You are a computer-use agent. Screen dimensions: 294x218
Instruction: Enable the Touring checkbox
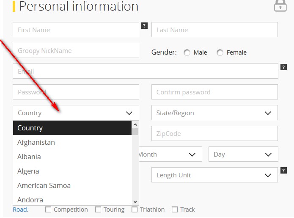98,210
